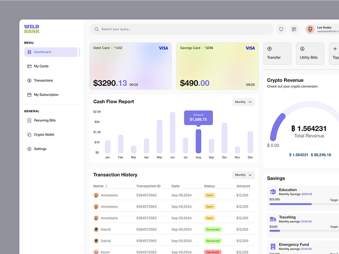This screenshot has height=254, width=339.
Task: Click the Education graduation cap icon
Action: [x=273, y=192]
